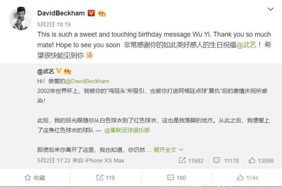Click the membership crown badge beside DavidBeckham
The height and width of the screenshot is (187, 282).
[x=101, y=13]
